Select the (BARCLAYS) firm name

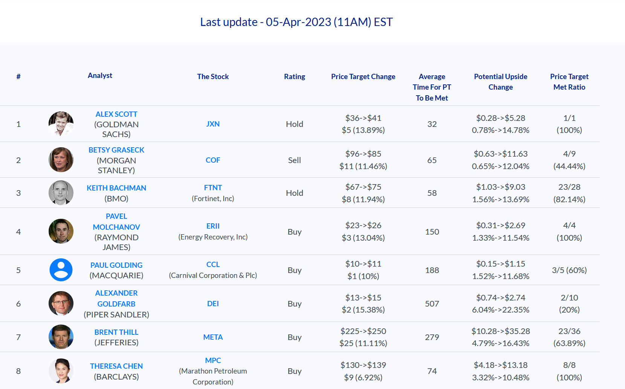(116, 377)
